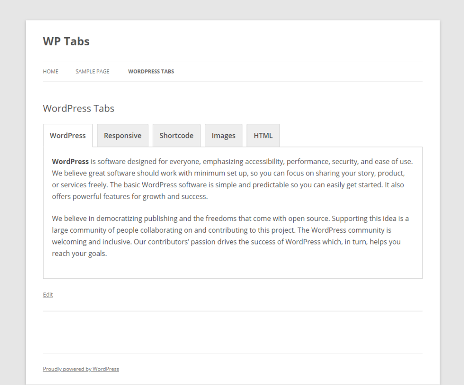Select the first paragraph of tab content

227,179
